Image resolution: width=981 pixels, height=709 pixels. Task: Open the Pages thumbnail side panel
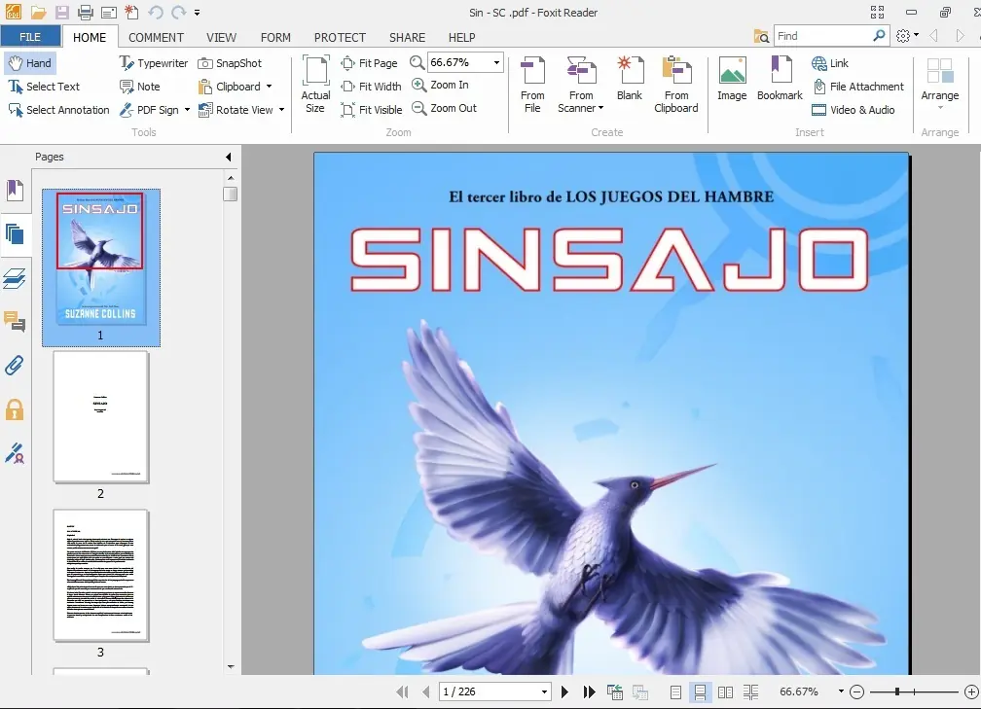pyautogui.click(x=15, y=234)
